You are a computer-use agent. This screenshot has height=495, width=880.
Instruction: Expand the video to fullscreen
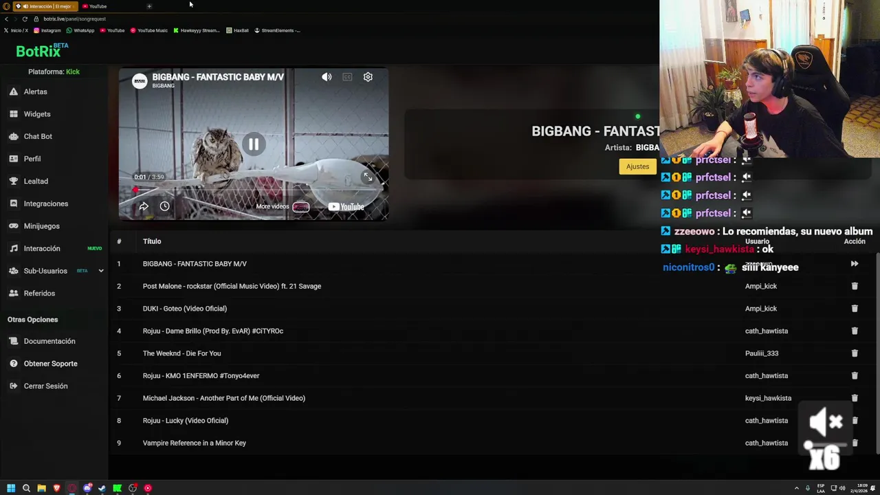click(x=368, y=177)
